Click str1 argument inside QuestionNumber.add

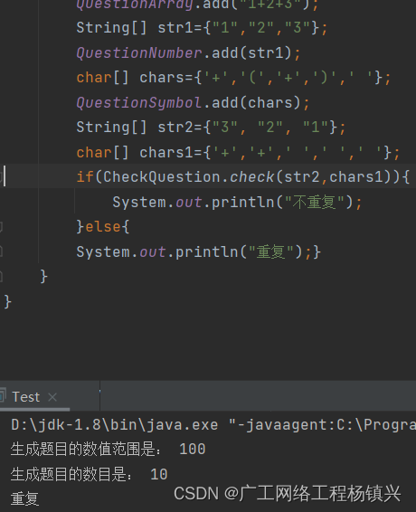pos(266,52)
